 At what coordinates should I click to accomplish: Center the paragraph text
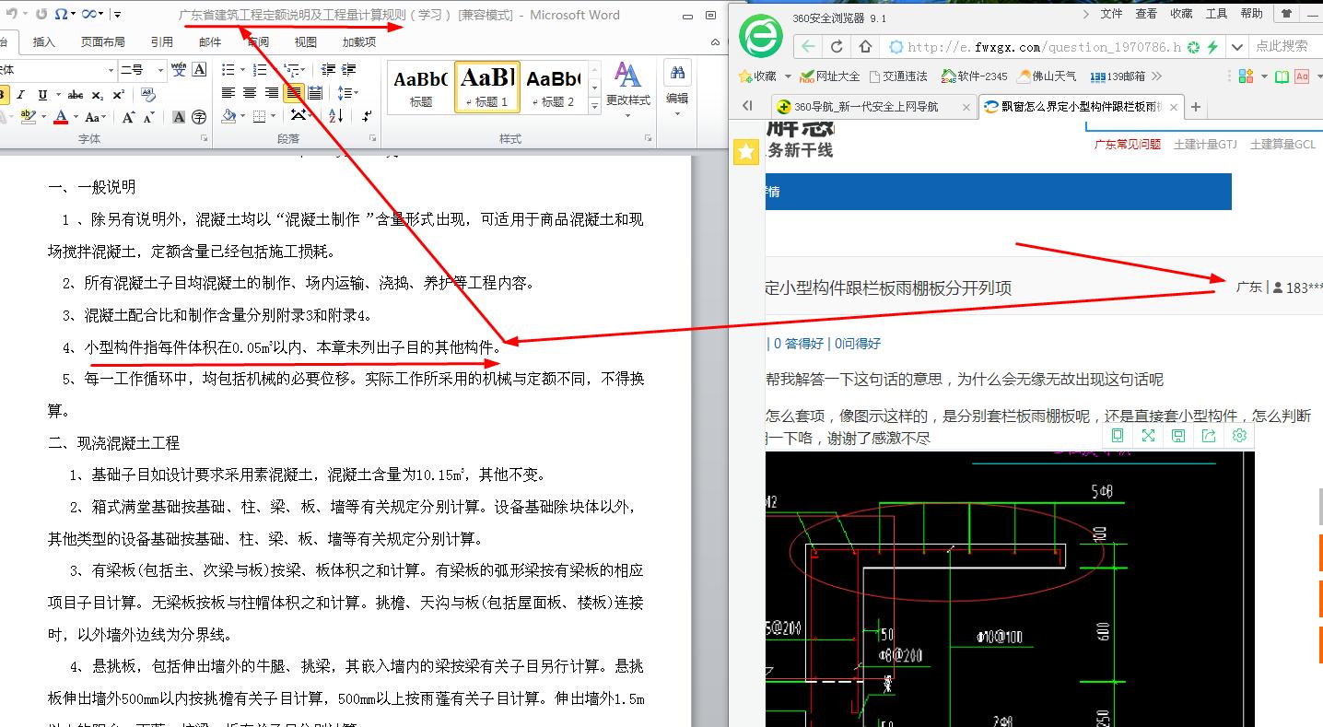coord(250,93)
